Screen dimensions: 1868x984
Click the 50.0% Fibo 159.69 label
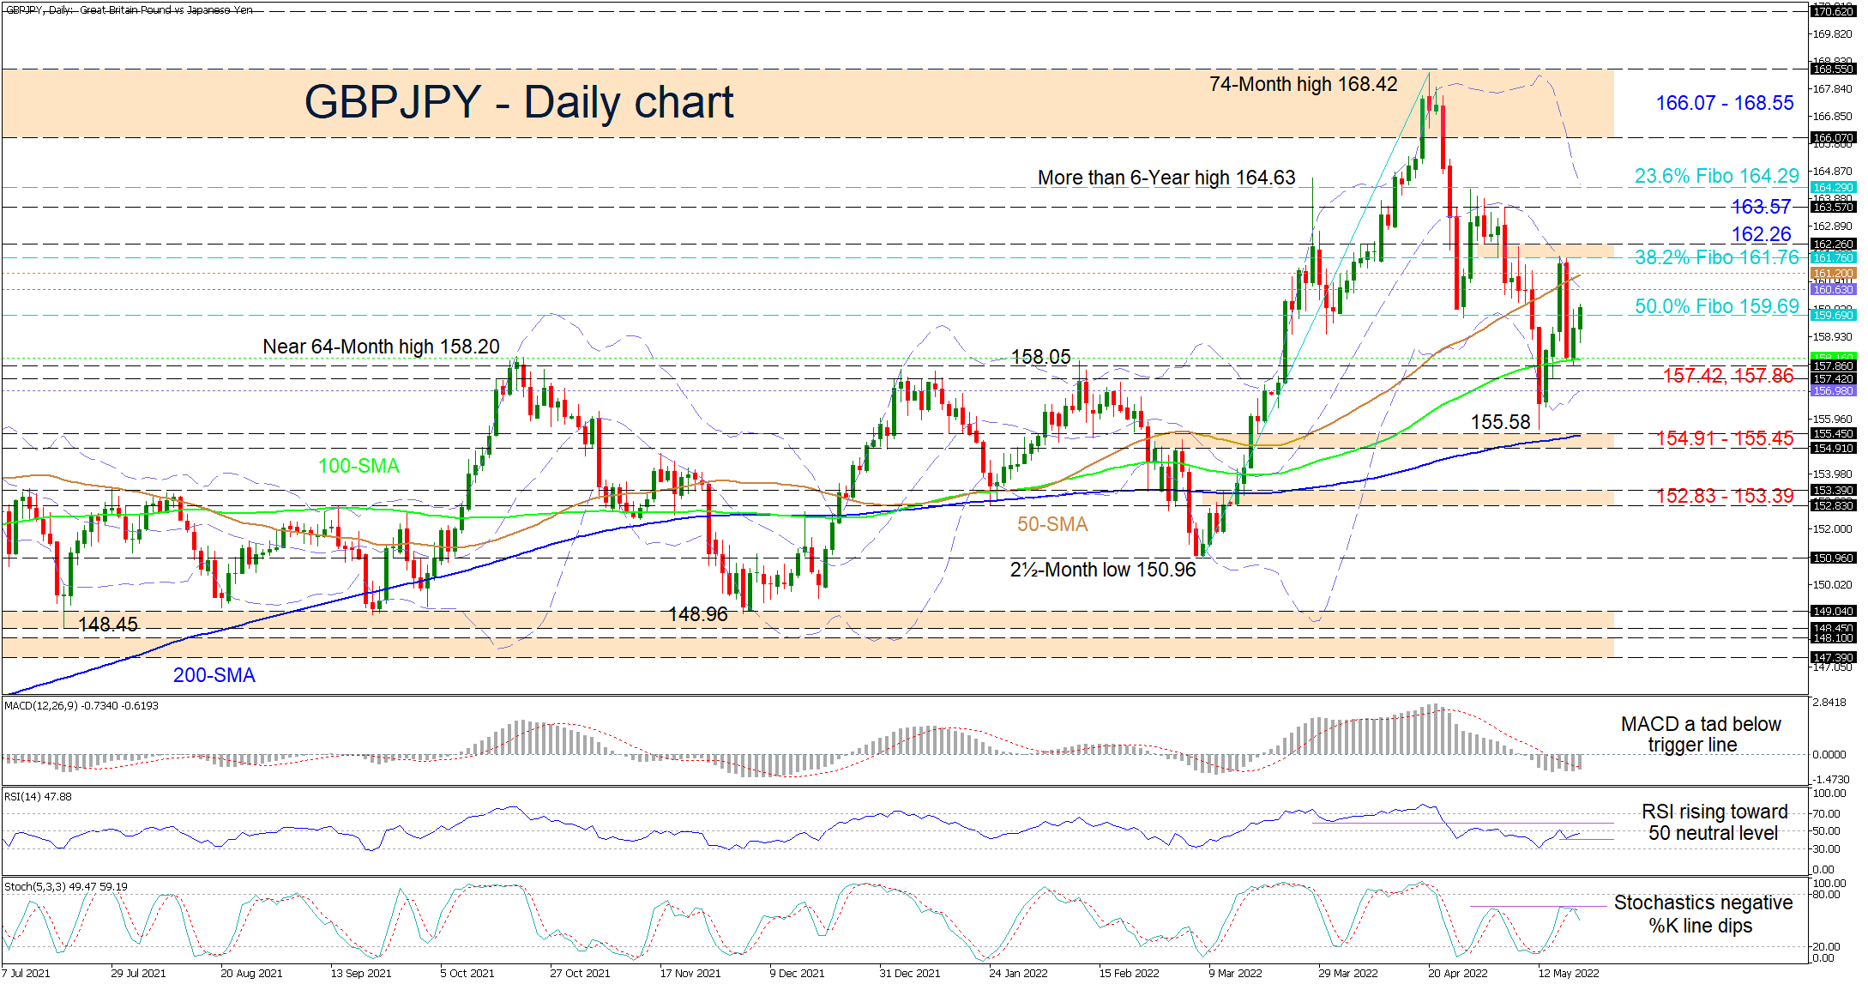(1716, 306)
